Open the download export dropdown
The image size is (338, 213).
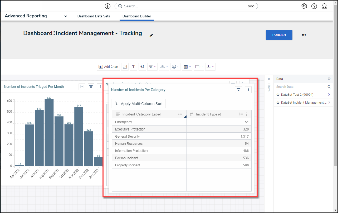tap(210, 67)
